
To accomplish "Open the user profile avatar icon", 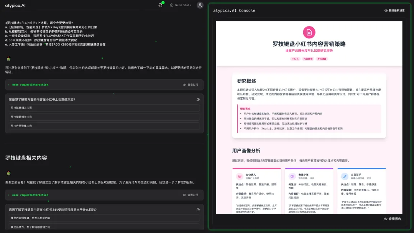I will (200, 5).
